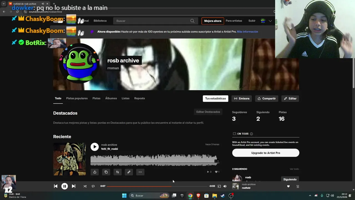The height and width of the screenshot is (200, 355).
Task: Click Tus estadísticas button
Action: click(215, 99)
